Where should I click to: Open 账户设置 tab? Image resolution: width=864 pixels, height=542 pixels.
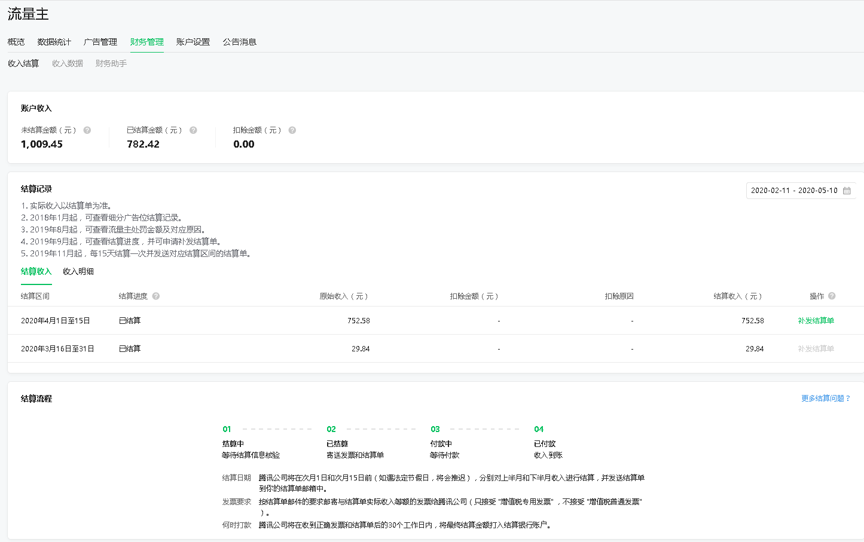coord(193,42)
